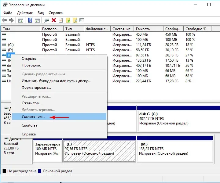Click the show/hide console tree icon
This screenshot has height=183, width=220.
[21, 20]
